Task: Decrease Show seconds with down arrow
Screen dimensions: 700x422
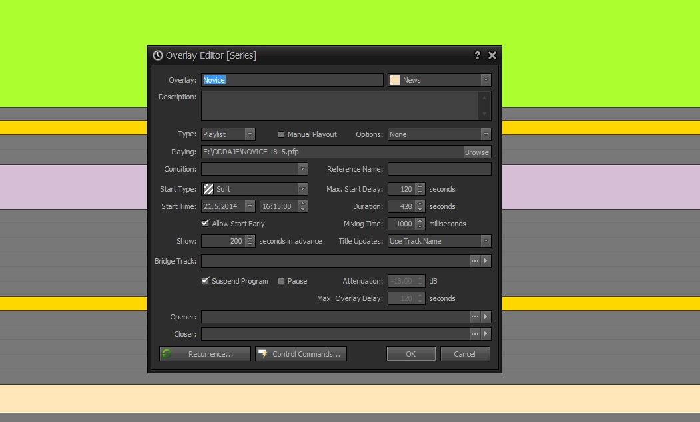Action: click(250, 244)
